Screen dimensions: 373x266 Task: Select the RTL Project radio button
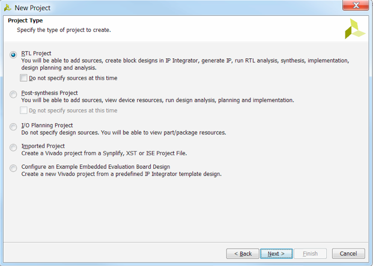pyautogui.click(x=13, y=55)
